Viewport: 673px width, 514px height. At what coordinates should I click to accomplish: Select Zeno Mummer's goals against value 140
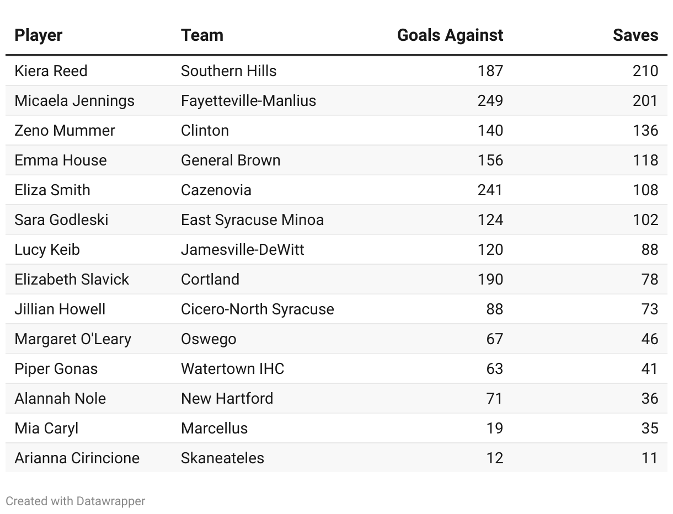coord(490,131)
